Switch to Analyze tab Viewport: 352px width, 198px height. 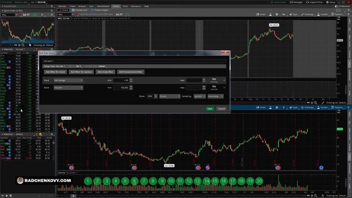pyautogui.click(x=82, y=6)
